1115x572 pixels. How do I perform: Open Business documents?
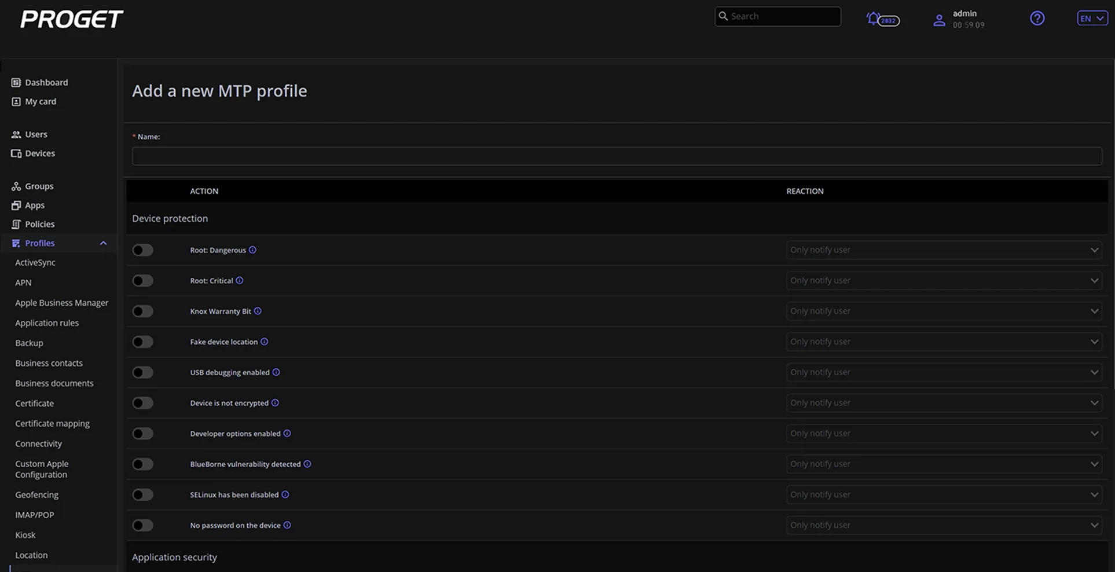[54, 383]
